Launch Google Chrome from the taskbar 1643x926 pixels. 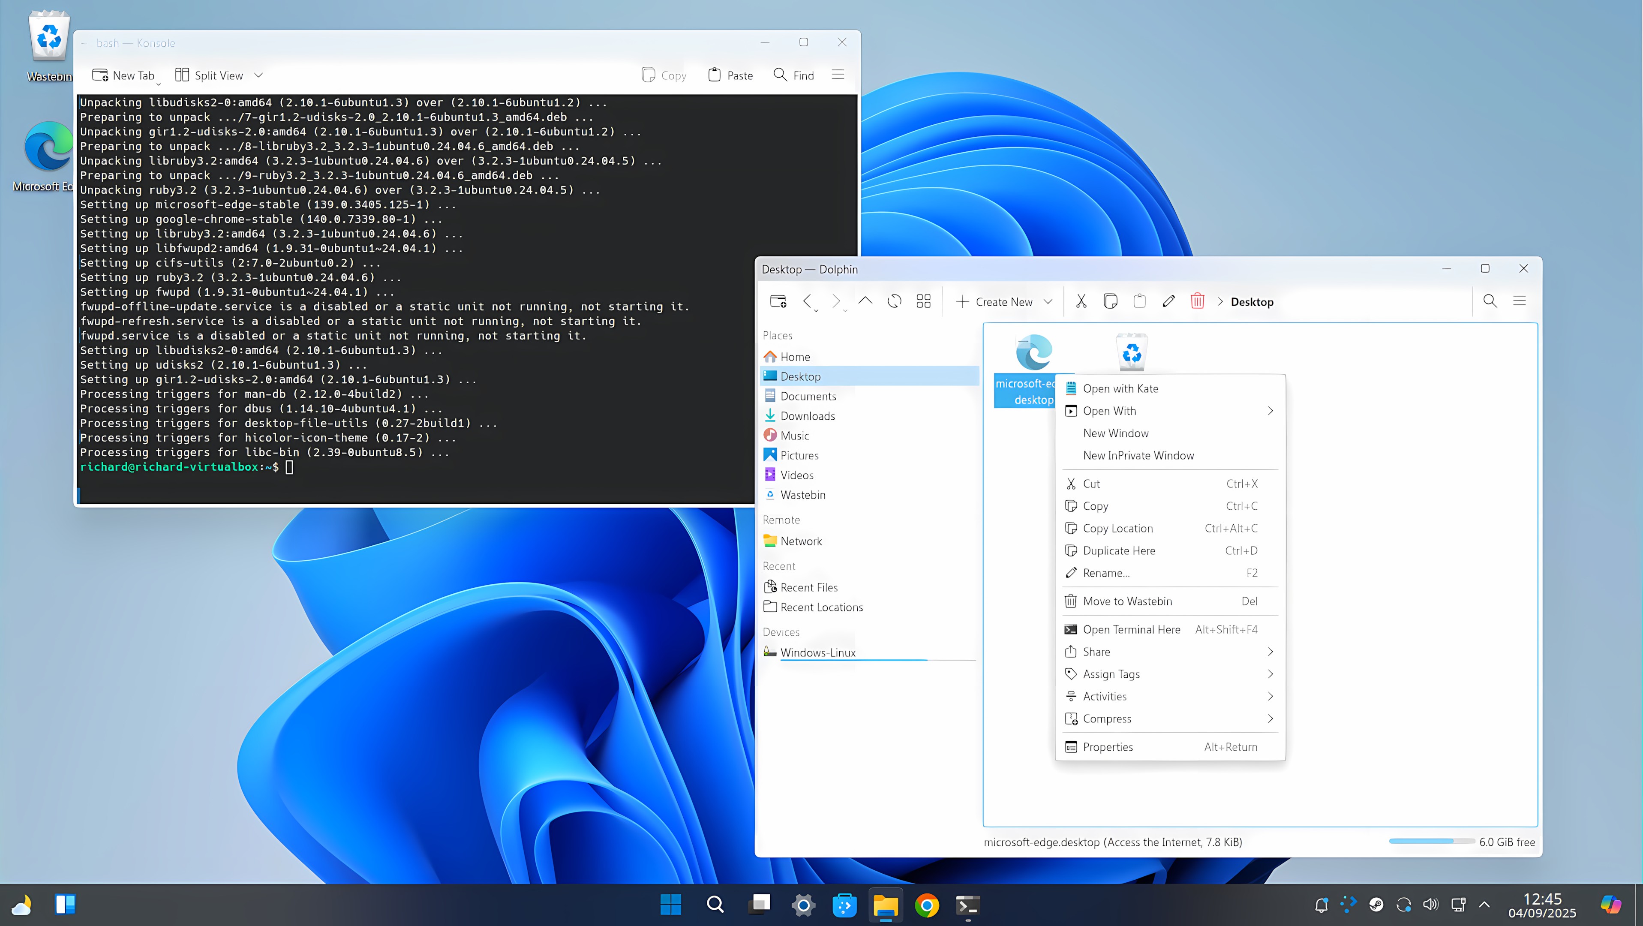(927, 905)
